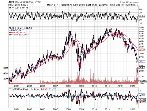Viewport: 147px width, 111px height.
Task: Click the candlestick icon beside ABX (Daily)
Action: click(x=10, y=28)
